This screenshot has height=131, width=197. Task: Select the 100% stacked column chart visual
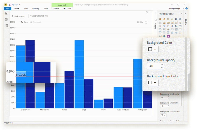(x=180, y=19)
